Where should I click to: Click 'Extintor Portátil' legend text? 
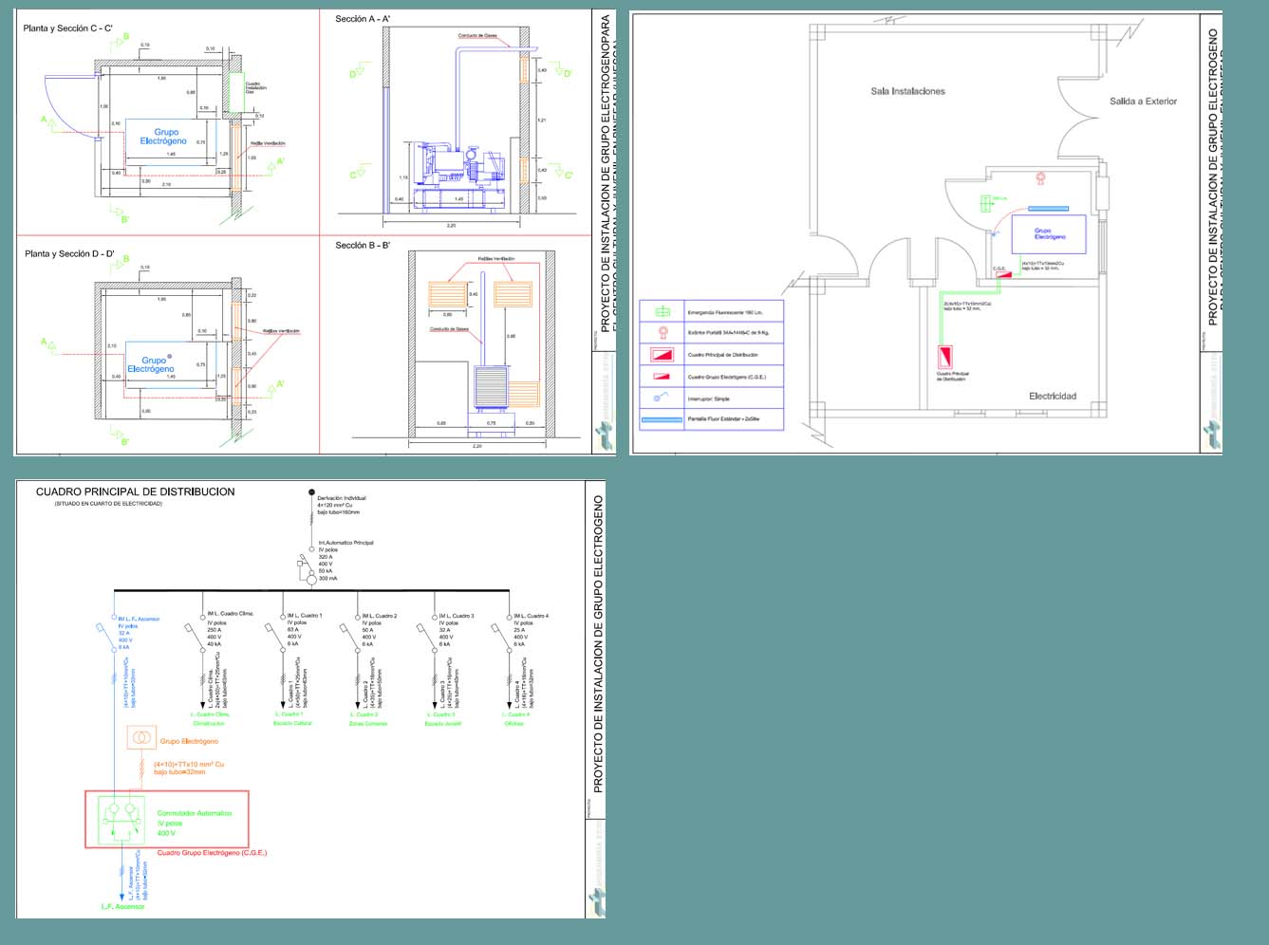pos(728,333)
